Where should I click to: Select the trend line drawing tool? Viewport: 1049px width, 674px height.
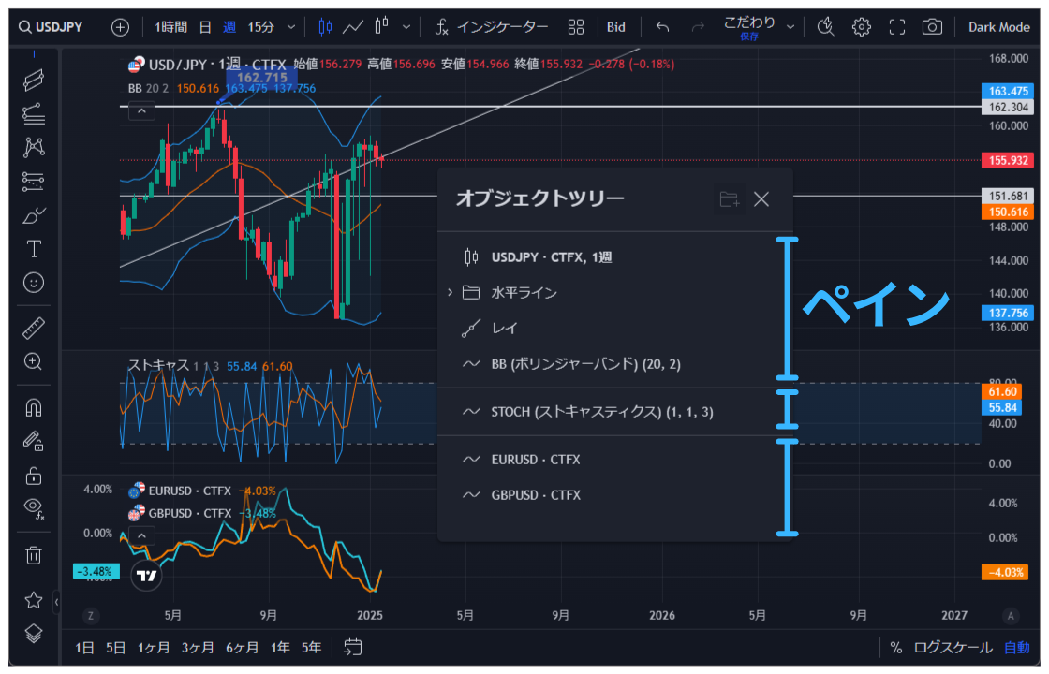point(34,81)
